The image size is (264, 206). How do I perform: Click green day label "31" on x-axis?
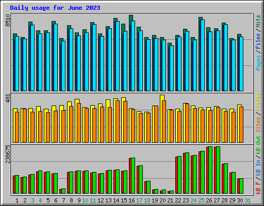click(x=247, y=200)
